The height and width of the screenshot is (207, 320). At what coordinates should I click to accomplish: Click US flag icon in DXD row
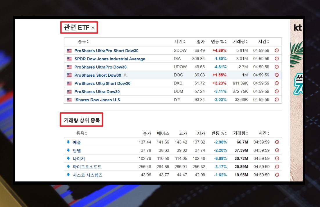(x=69, y=83)
